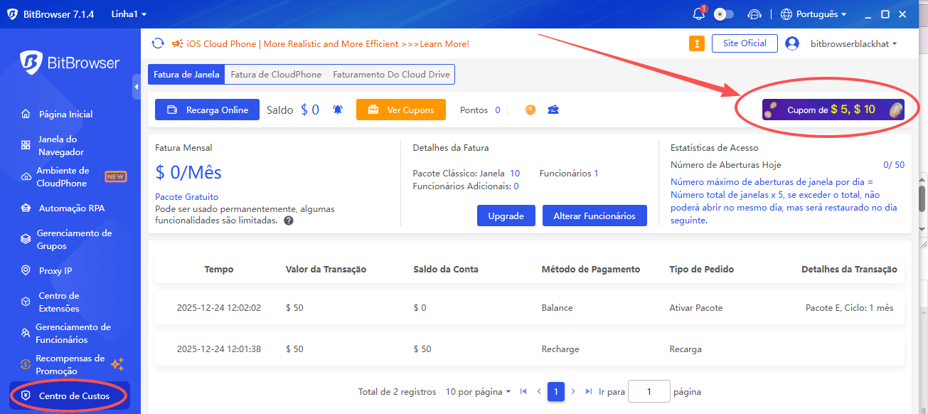Go to previous page chevron

(x=539, y=391)
